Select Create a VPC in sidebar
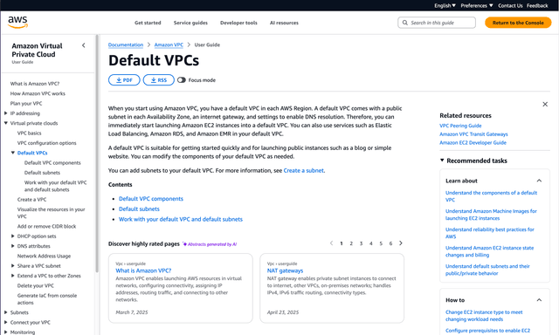Image resolution: width=559 pixels, height=335 pixels. coord(31,200)
